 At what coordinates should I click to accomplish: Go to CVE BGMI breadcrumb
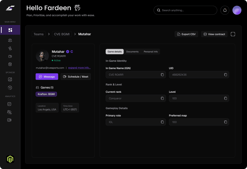pyautogui.click(x=62, y=34)
